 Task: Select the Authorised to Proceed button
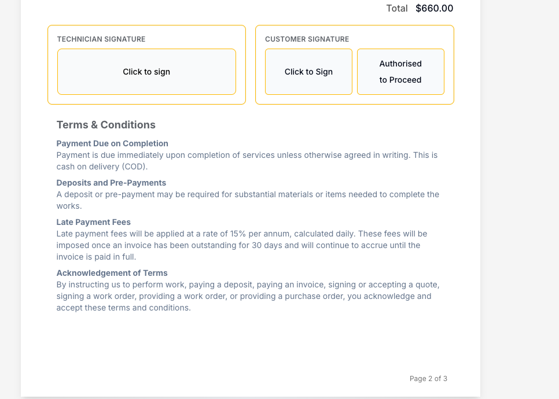point(400,72)
